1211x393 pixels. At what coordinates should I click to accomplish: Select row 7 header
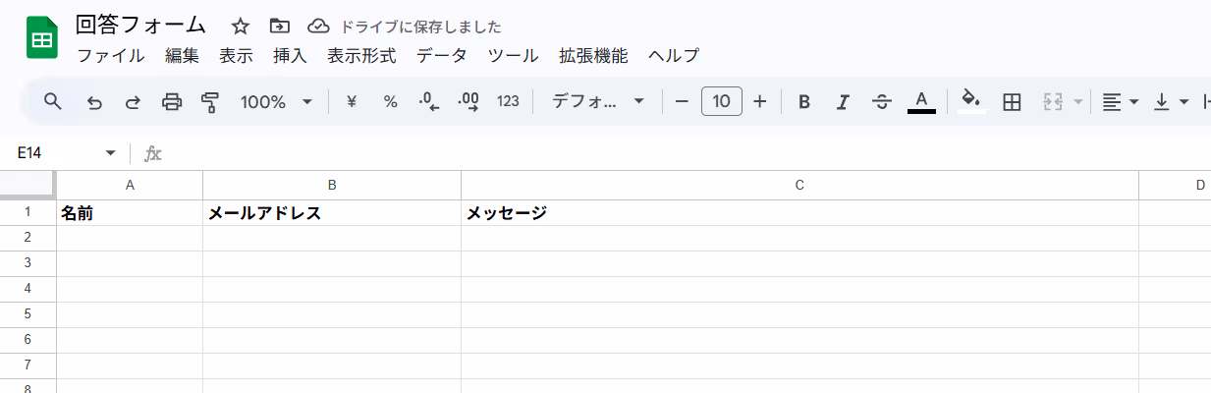[28, 365]
